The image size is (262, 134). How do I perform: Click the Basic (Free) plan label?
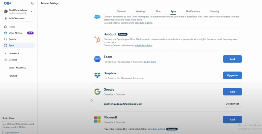point(8,118)
